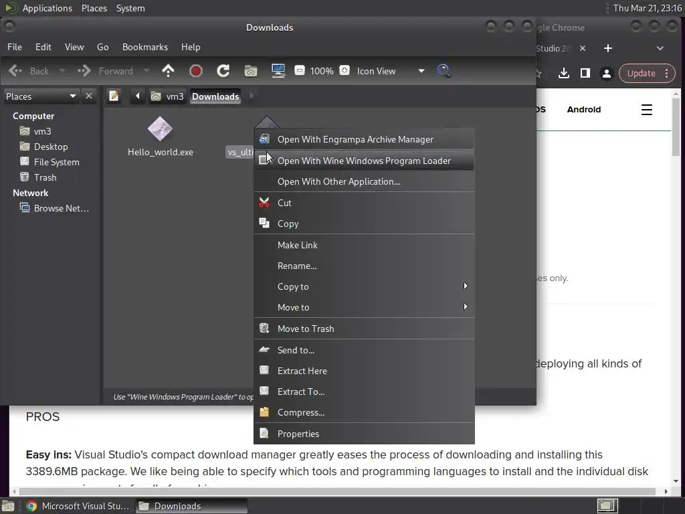Reload the current Downloads folder
The height and width of the screenshot is (514, 685).
click(223, 71)
